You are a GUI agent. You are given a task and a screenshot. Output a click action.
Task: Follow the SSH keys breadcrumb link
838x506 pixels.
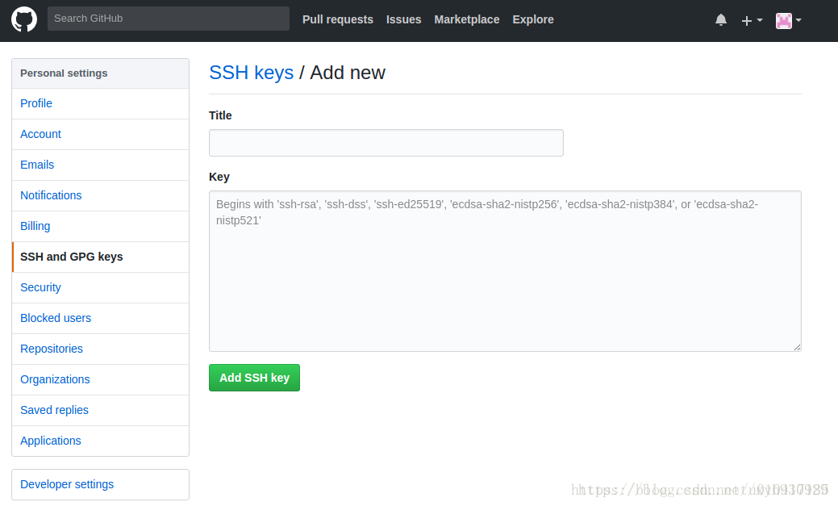pyautogui.click(x=251, y=72)
